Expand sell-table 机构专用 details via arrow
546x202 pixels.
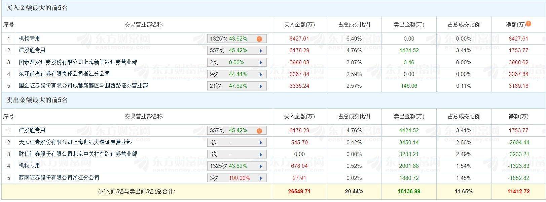pos(260,166)
